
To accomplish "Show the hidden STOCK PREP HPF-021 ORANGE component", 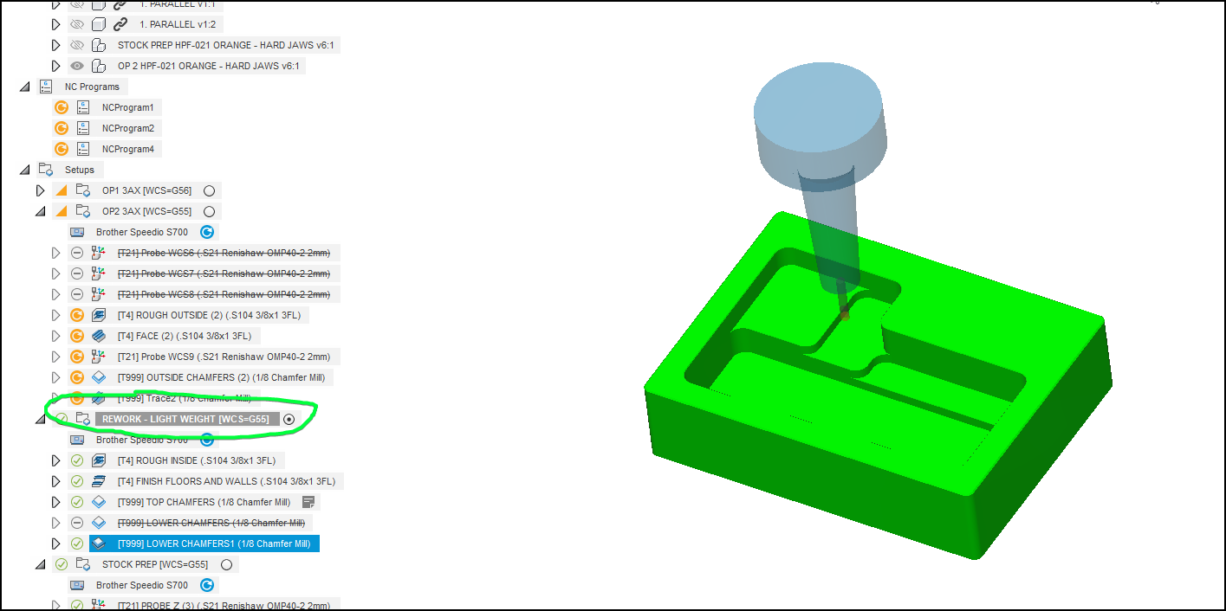I will (x=76, y=44).
